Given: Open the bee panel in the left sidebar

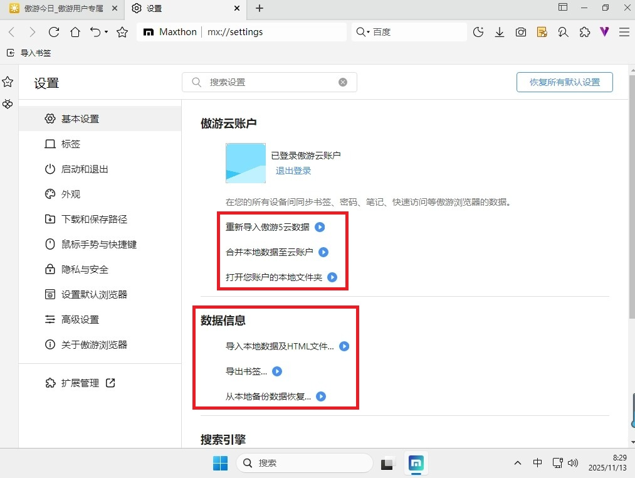Looking at the screenshot, I should tap(8, 104).
